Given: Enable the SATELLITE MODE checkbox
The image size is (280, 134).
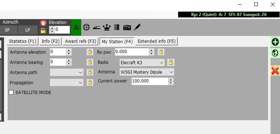Looking at the screenshot, I should tap(11, 93).
